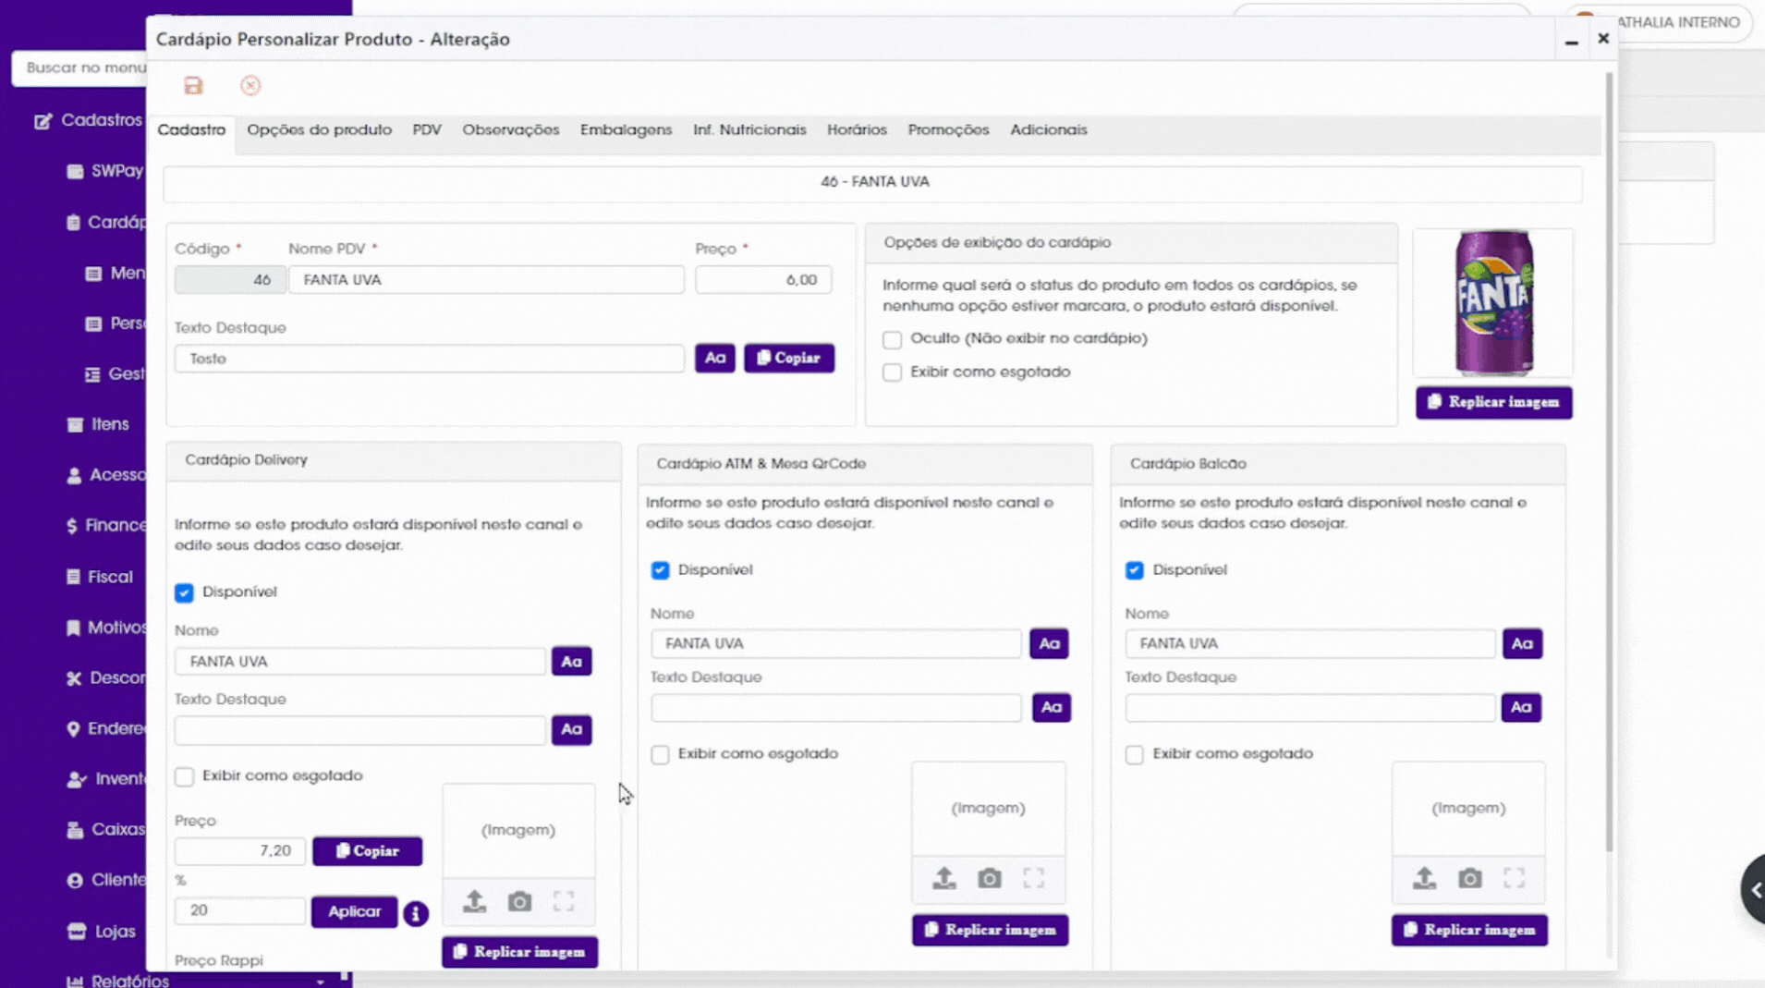The height and width of the screenshot is (988, 1765).
Task: Click the red cancel circle icon
Action: tap(250, 86)
